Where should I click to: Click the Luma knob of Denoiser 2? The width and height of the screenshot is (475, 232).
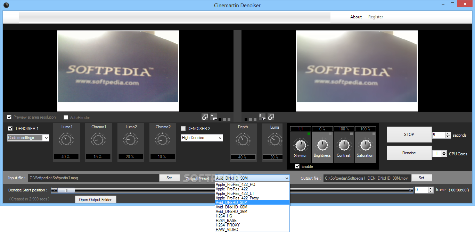point(275,140)
